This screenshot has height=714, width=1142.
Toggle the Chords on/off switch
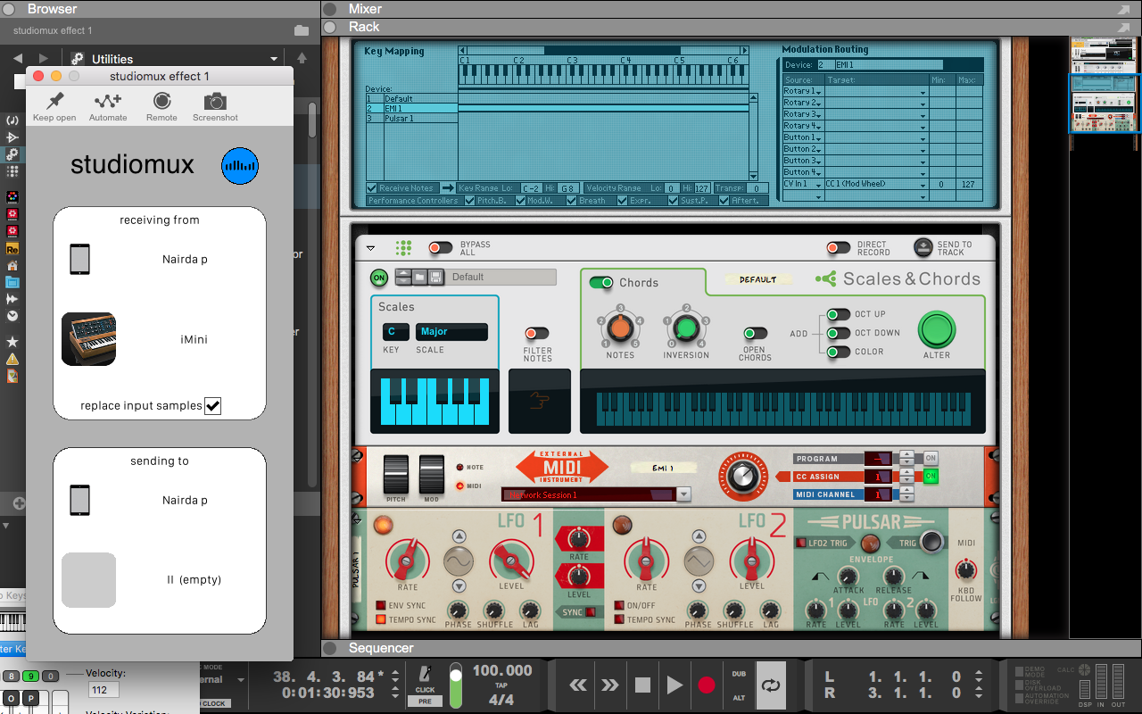pos(601,283)
